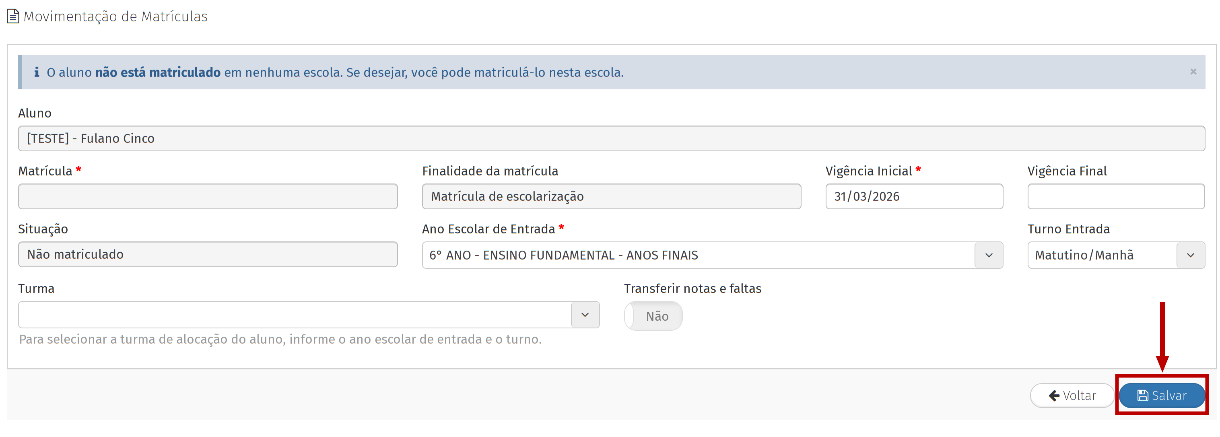
Task: Click the back arrow icon on Voltar
Action: (1054, 396)
